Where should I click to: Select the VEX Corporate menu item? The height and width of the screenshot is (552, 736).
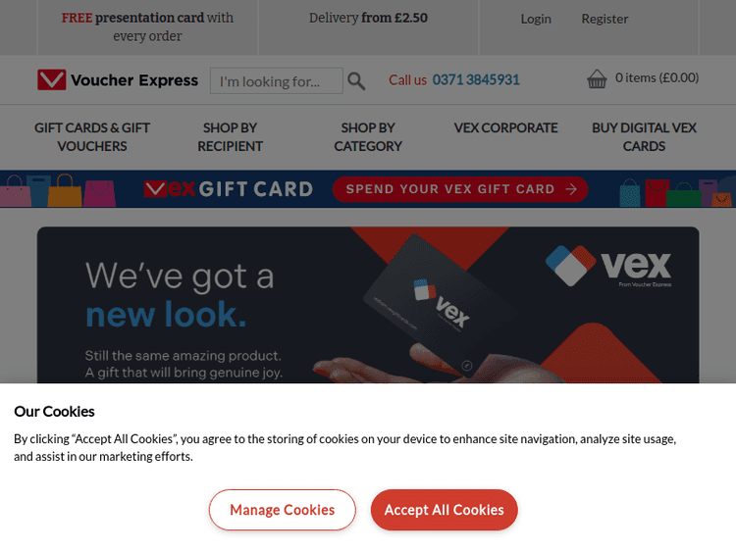[x=505, y=128]
